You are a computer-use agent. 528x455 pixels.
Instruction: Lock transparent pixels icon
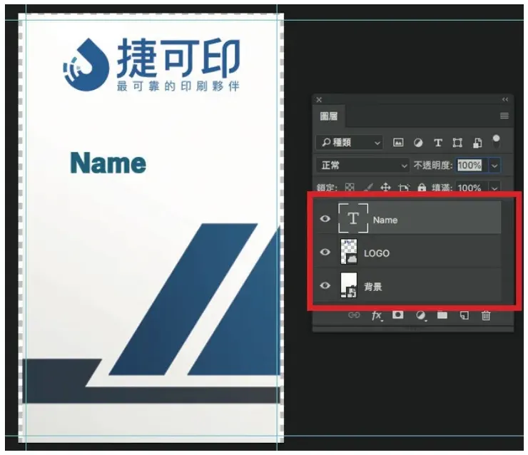click(350, 188)
